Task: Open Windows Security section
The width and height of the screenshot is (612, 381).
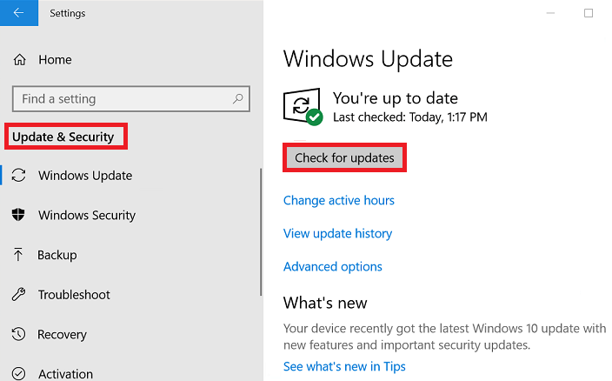Action: pos(87,215)
